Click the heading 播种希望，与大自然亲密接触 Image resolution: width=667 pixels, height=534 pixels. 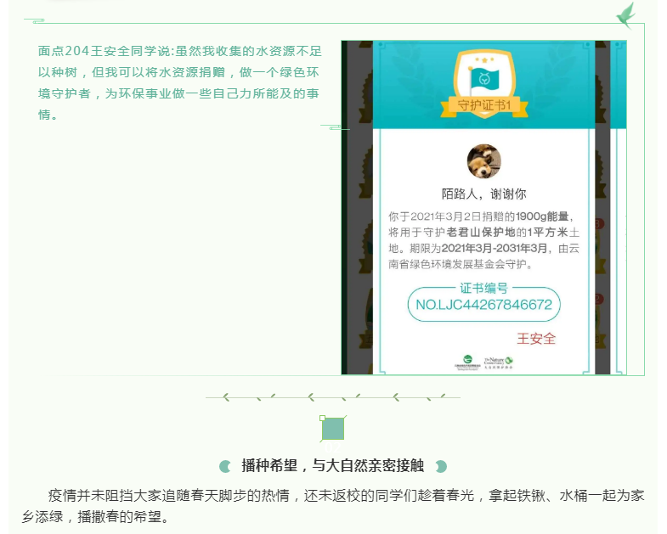click(332, 466)
